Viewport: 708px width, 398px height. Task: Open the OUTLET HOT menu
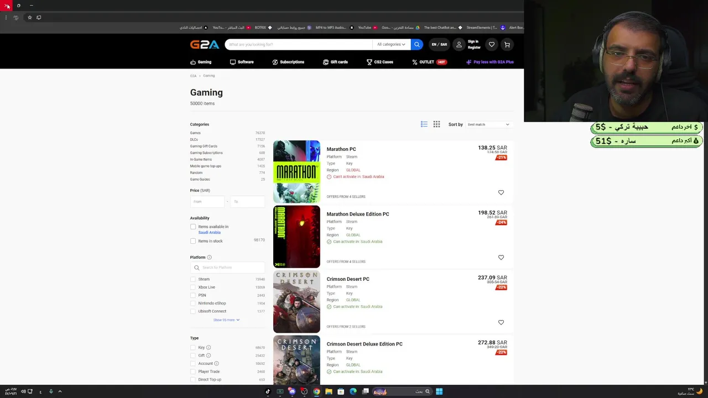[x=429, y=62]
